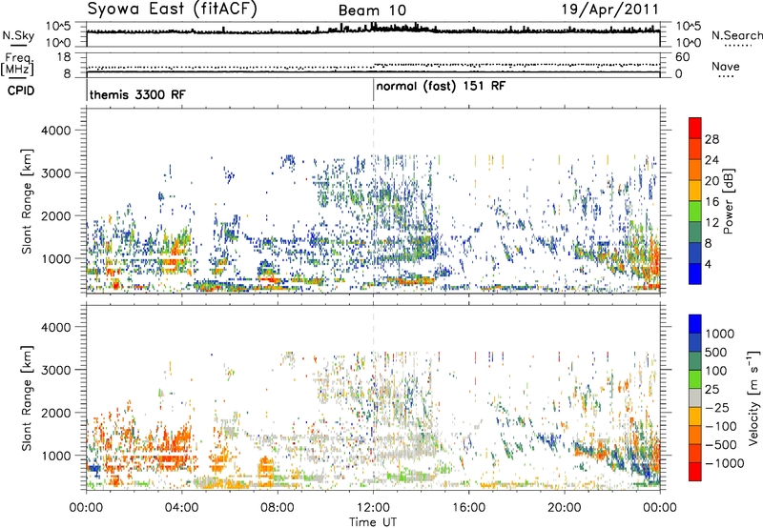Click the 'CPID' row label
This screenshot has width=763, height=528.
[x=21, y=91]
